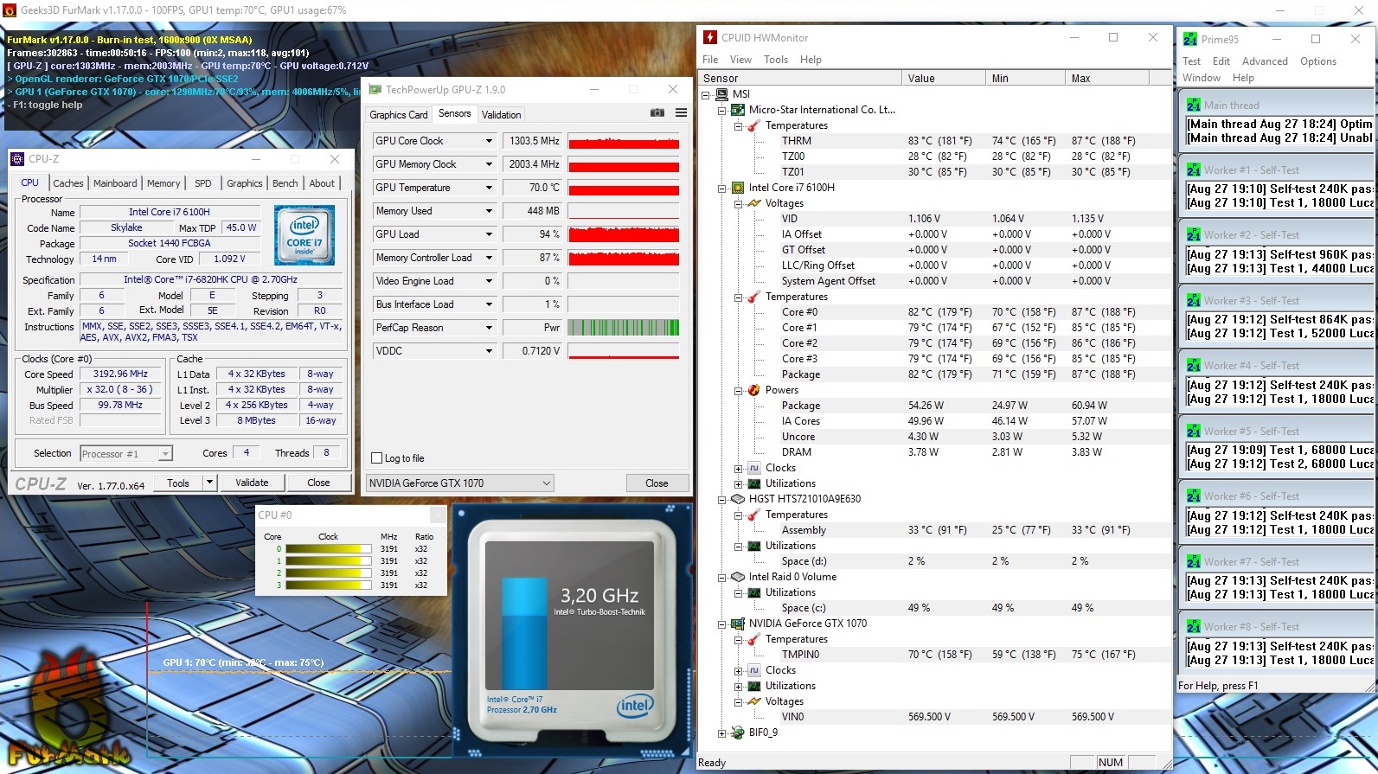Screen dimensions: 1378x774
Task: Expand the BIF0_9 battery node
Action: coord(722,733)
